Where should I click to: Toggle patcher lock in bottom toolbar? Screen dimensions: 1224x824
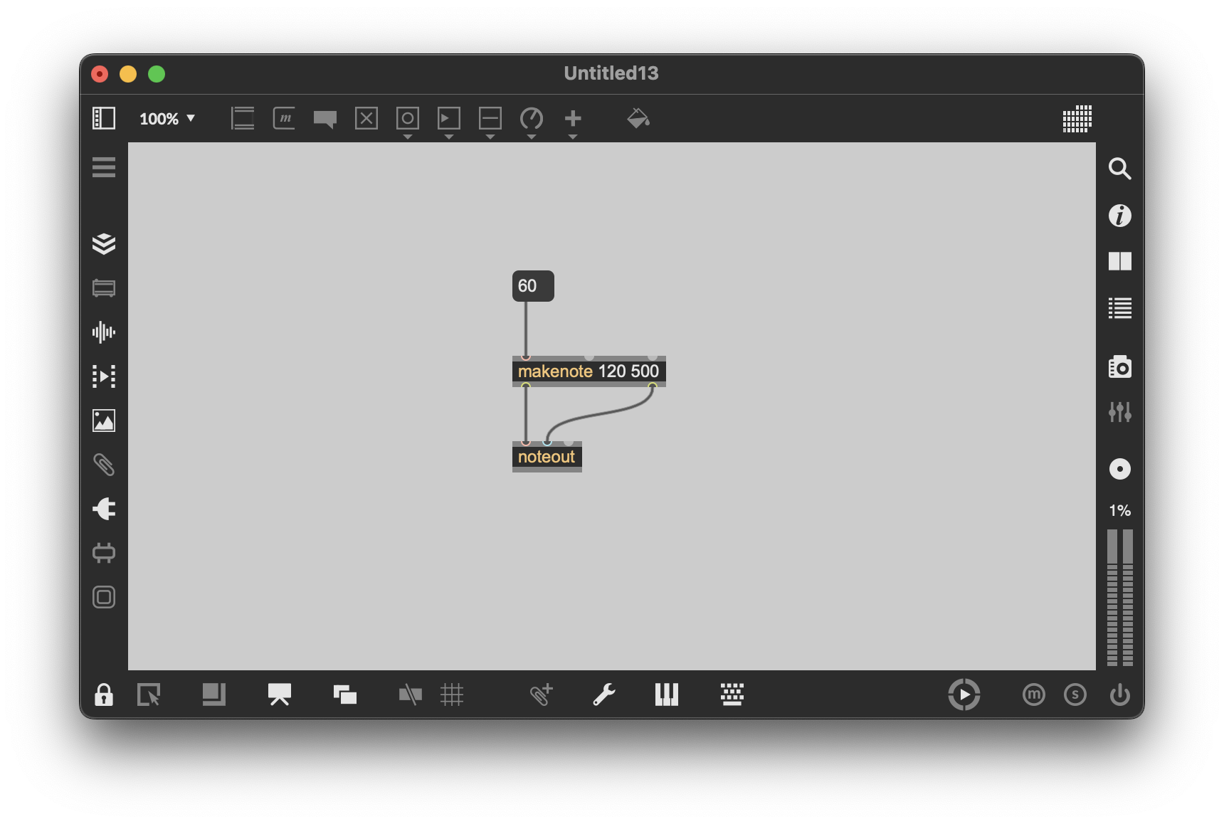[x=103, y=694]
